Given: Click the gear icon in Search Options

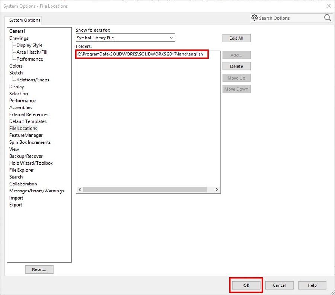Looking at the screenshot, I should tap(255, 18).
